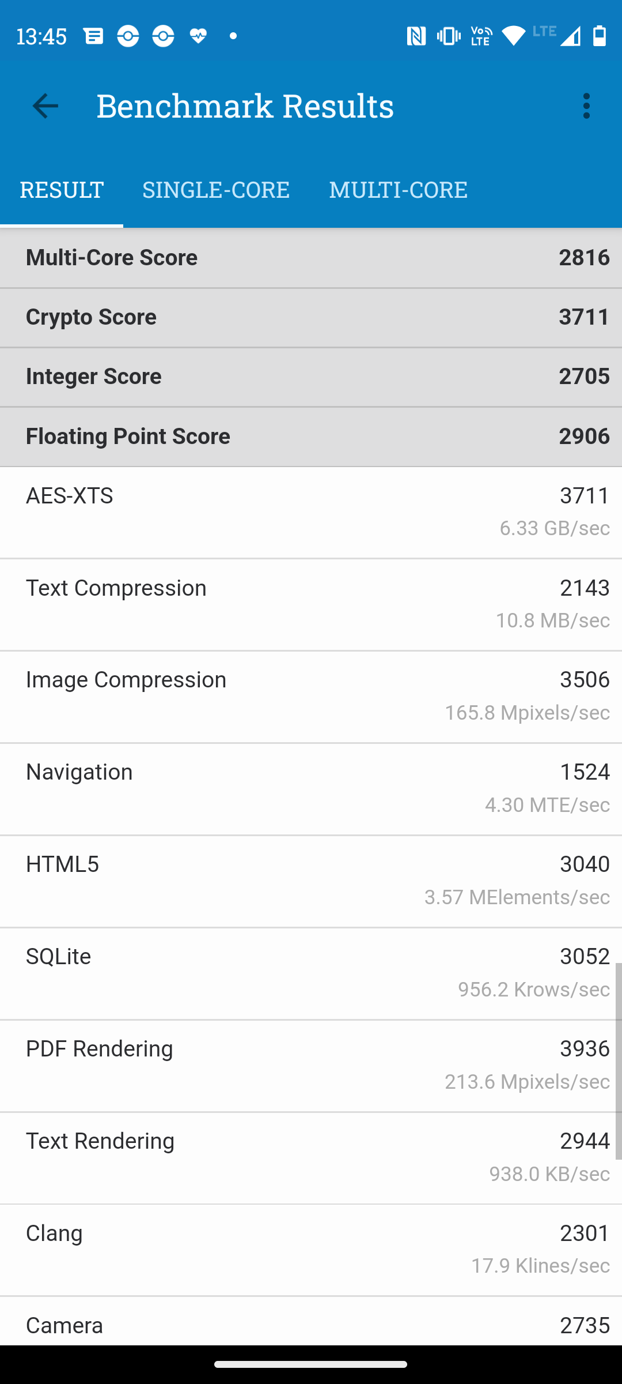
Task: Tap the HTML5 benchmark row
Action: pyautogui.click(x=311, y=881)
